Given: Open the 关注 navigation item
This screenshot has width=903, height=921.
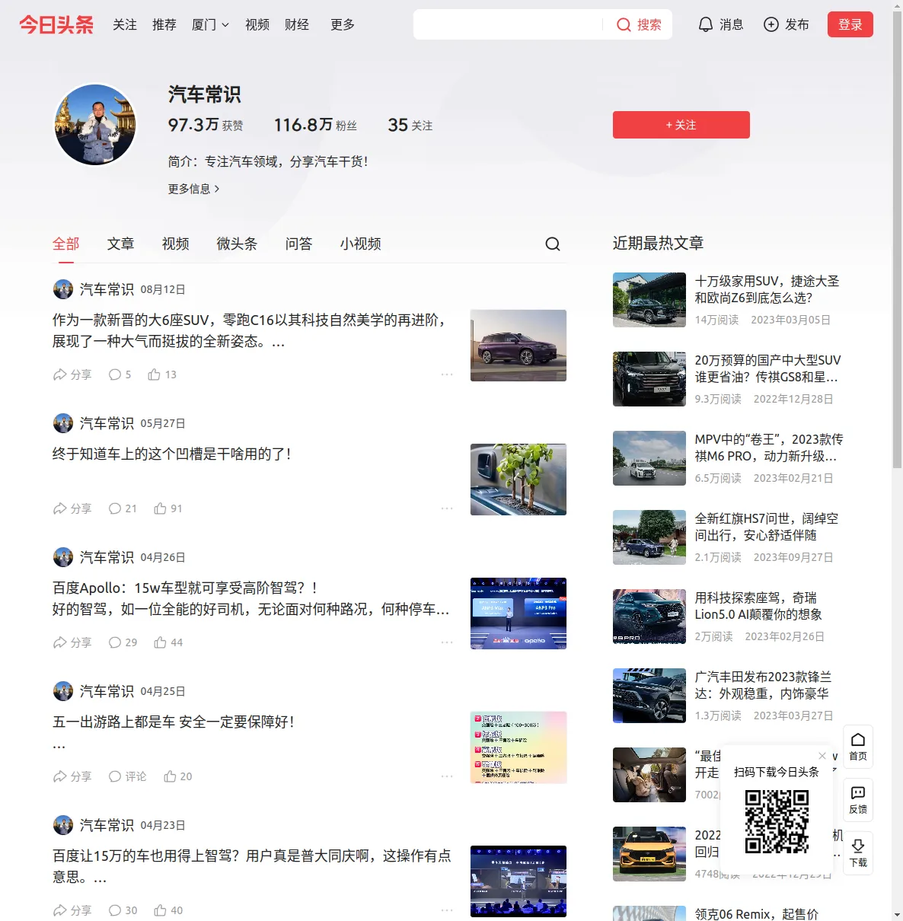Looking at the screenshot, I should coord(125,25).
